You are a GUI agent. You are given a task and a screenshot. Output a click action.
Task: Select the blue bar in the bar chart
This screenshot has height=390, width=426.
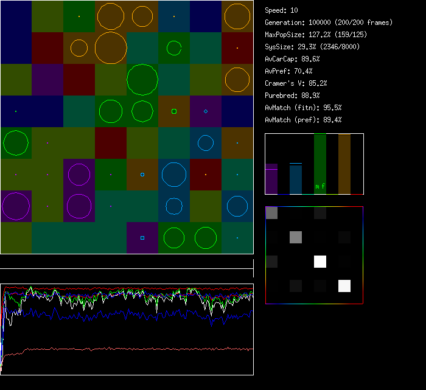pos(295,179)
